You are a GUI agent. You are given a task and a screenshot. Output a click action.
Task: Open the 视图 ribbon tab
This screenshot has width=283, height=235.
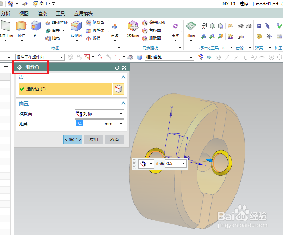(x=24, y=13)
